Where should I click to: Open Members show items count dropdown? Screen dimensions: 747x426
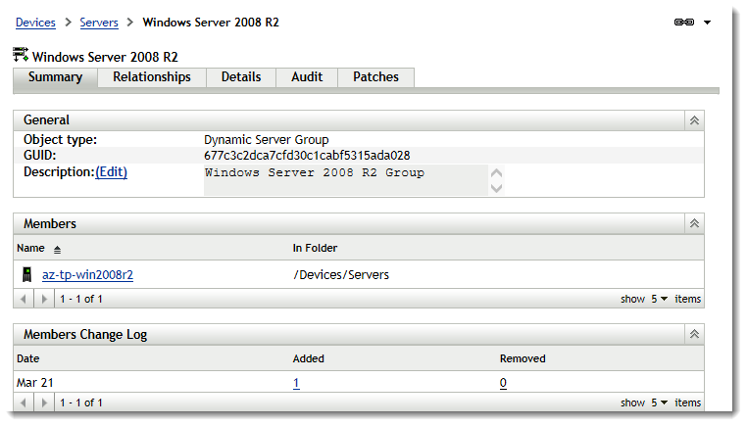[x=660, y=299]
